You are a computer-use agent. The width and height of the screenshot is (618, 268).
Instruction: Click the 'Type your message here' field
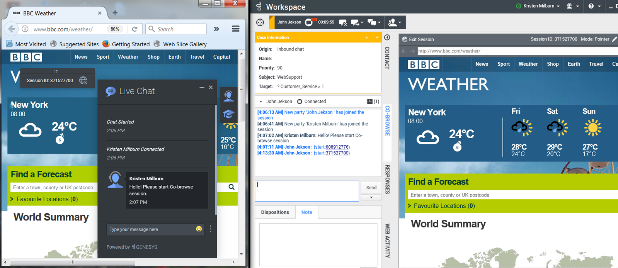(151, 229)
